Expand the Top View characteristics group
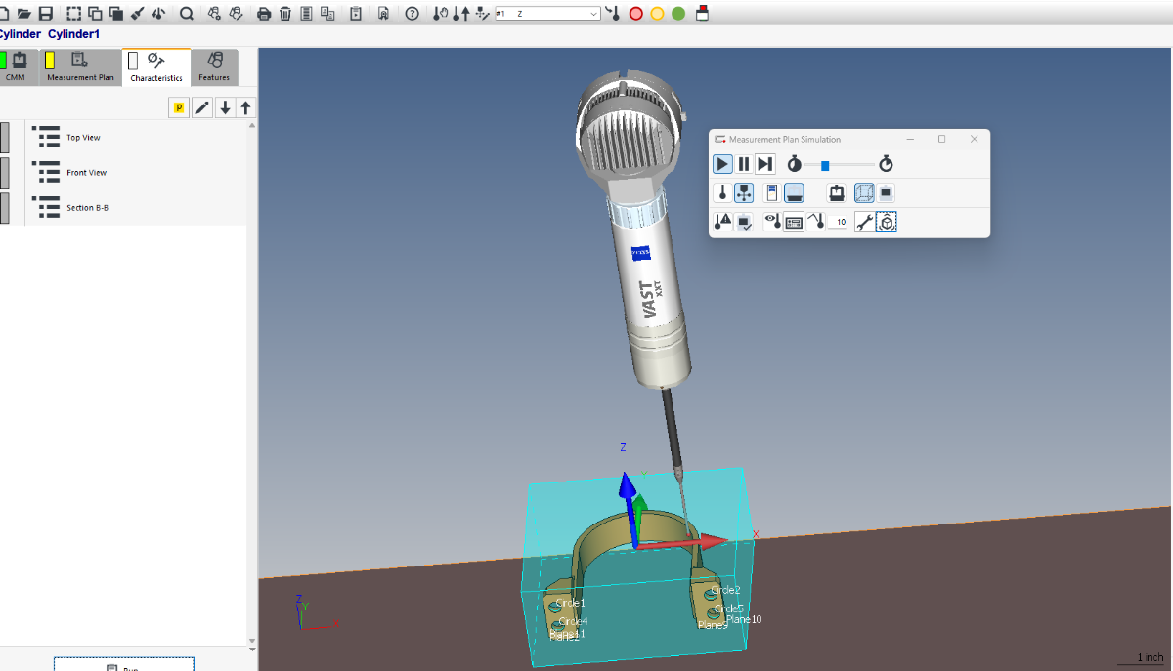Viewport: 1173px width, 671px height. [46, 138]
